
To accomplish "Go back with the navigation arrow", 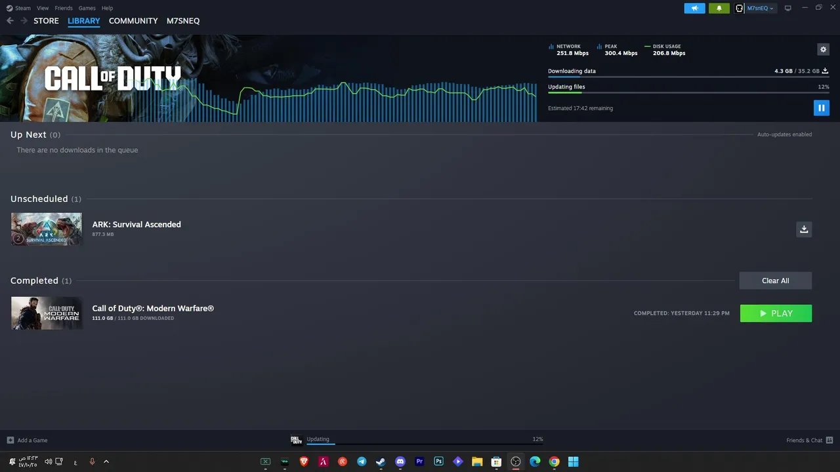I will click(x=10, y=21).
